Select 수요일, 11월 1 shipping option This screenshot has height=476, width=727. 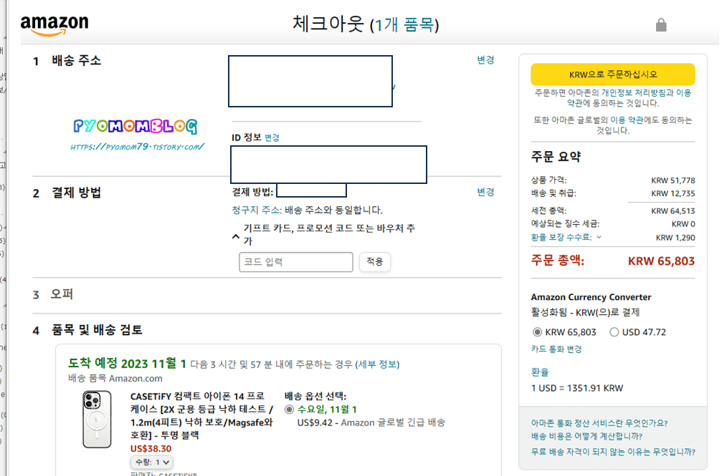click(x=290, y=409)
